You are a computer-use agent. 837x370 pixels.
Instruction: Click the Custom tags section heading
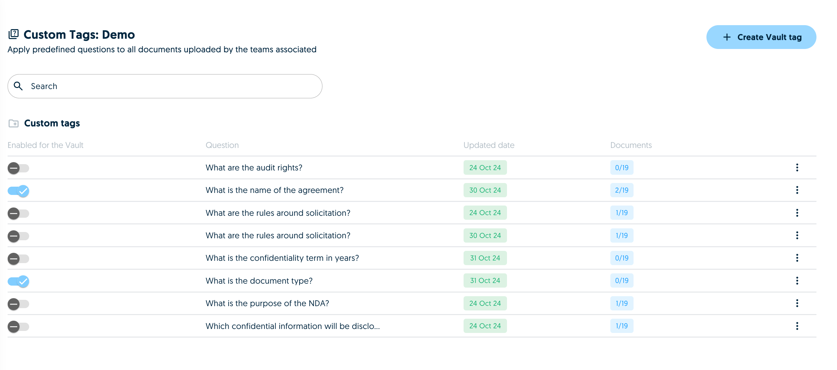coord(52,123)
